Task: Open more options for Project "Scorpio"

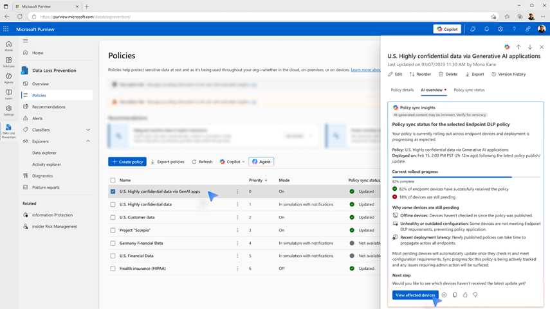Action: [237, 230]
